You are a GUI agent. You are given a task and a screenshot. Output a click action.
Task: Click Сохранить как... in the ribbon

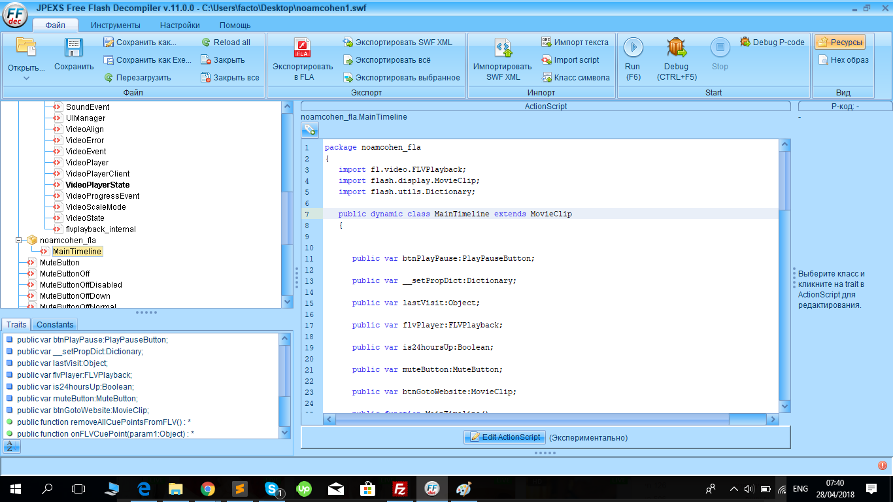[141, 42]
